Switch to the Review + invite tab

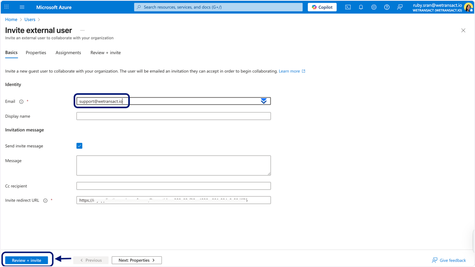coord(106,53)
